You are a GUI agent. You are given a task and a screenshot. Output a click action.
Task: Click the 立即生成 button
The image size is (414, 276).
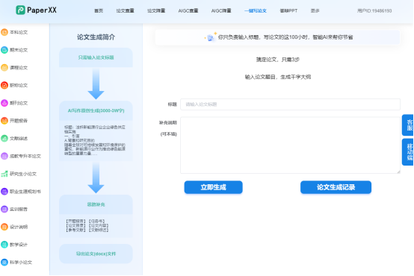[213, 187]
